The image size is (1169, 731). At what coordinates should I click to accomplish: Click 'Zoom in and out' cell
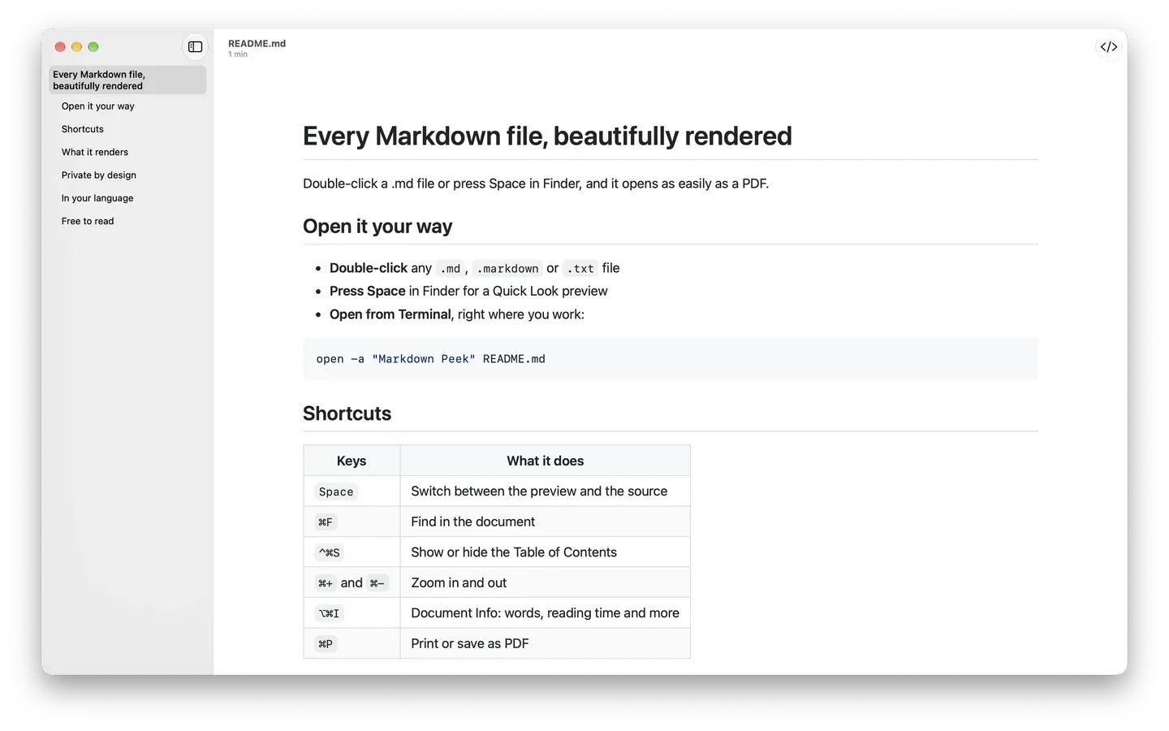pos(546,582)
